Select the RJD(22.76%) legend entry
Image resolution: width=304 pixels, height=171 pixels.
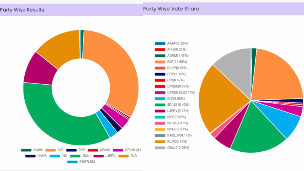point(178,141)
